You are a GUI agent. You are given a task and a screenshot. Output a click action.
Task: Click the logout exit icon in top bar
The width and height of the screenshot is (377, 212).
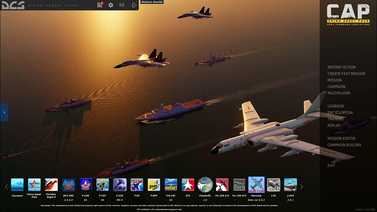tap(134, 5)
